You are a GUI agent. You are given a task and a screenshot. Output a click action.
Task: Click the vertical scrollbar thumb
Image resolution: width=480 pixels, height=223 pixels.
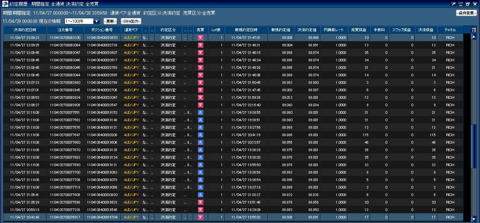click(x=473, y=147)
